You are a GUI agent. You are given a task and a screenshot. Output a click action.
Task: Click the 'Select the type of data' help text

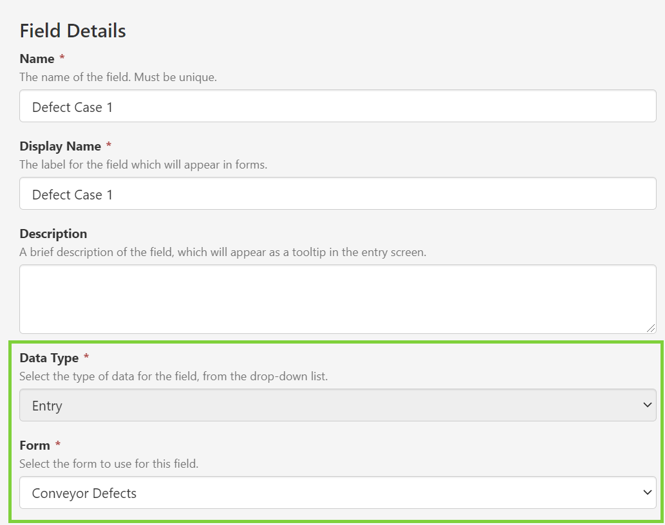pos(173,376)
